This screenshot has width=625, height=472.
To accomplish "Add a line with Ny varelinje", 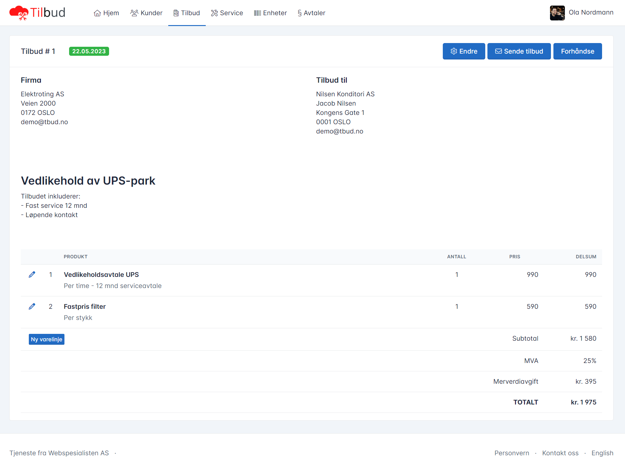I will click(x=46, y=339).
